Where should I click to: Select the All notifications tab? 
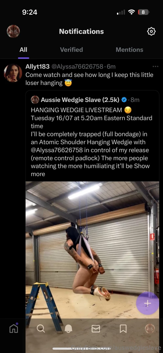[23, 50]
